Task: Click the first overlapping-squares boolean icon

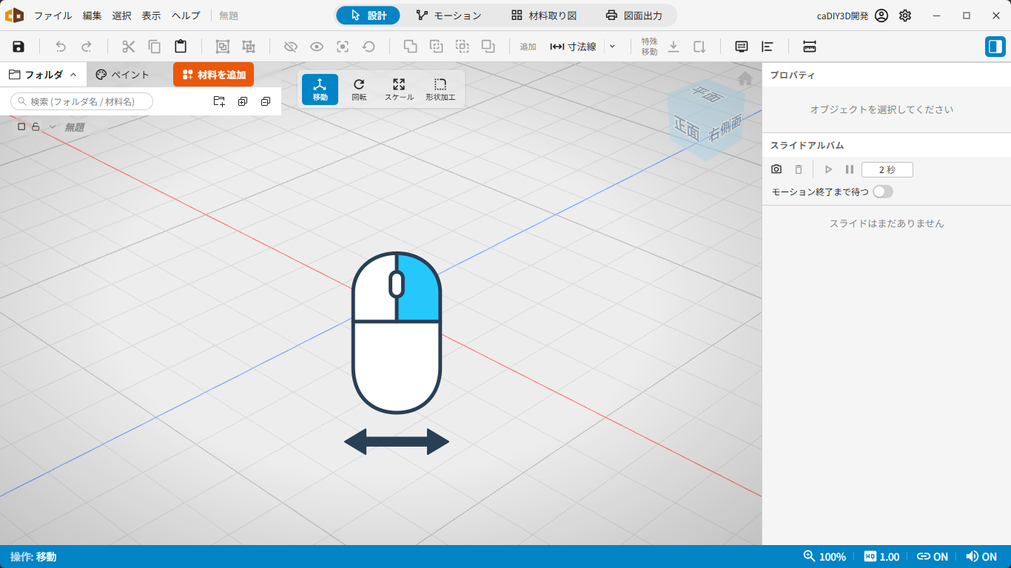Action: pyautogui.click(x=410, y=47)
